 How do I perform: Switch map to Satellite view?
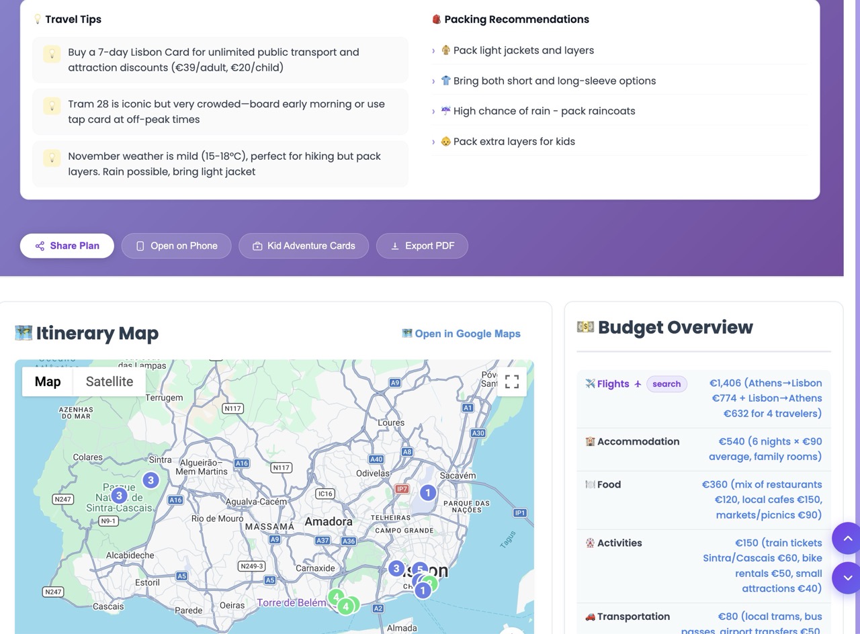click(x=110, y=381)
